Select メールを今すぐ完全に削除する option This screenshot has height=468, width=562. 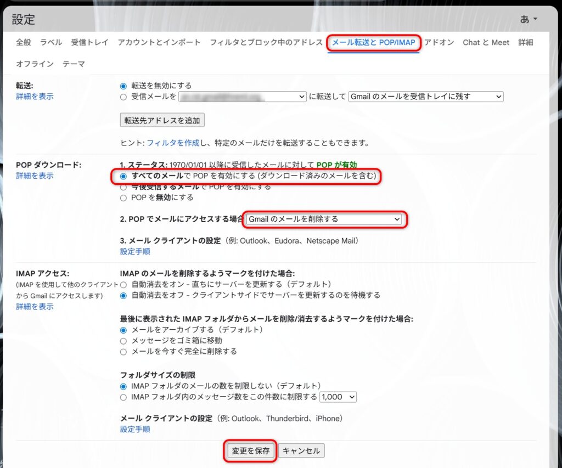point(123,352)
